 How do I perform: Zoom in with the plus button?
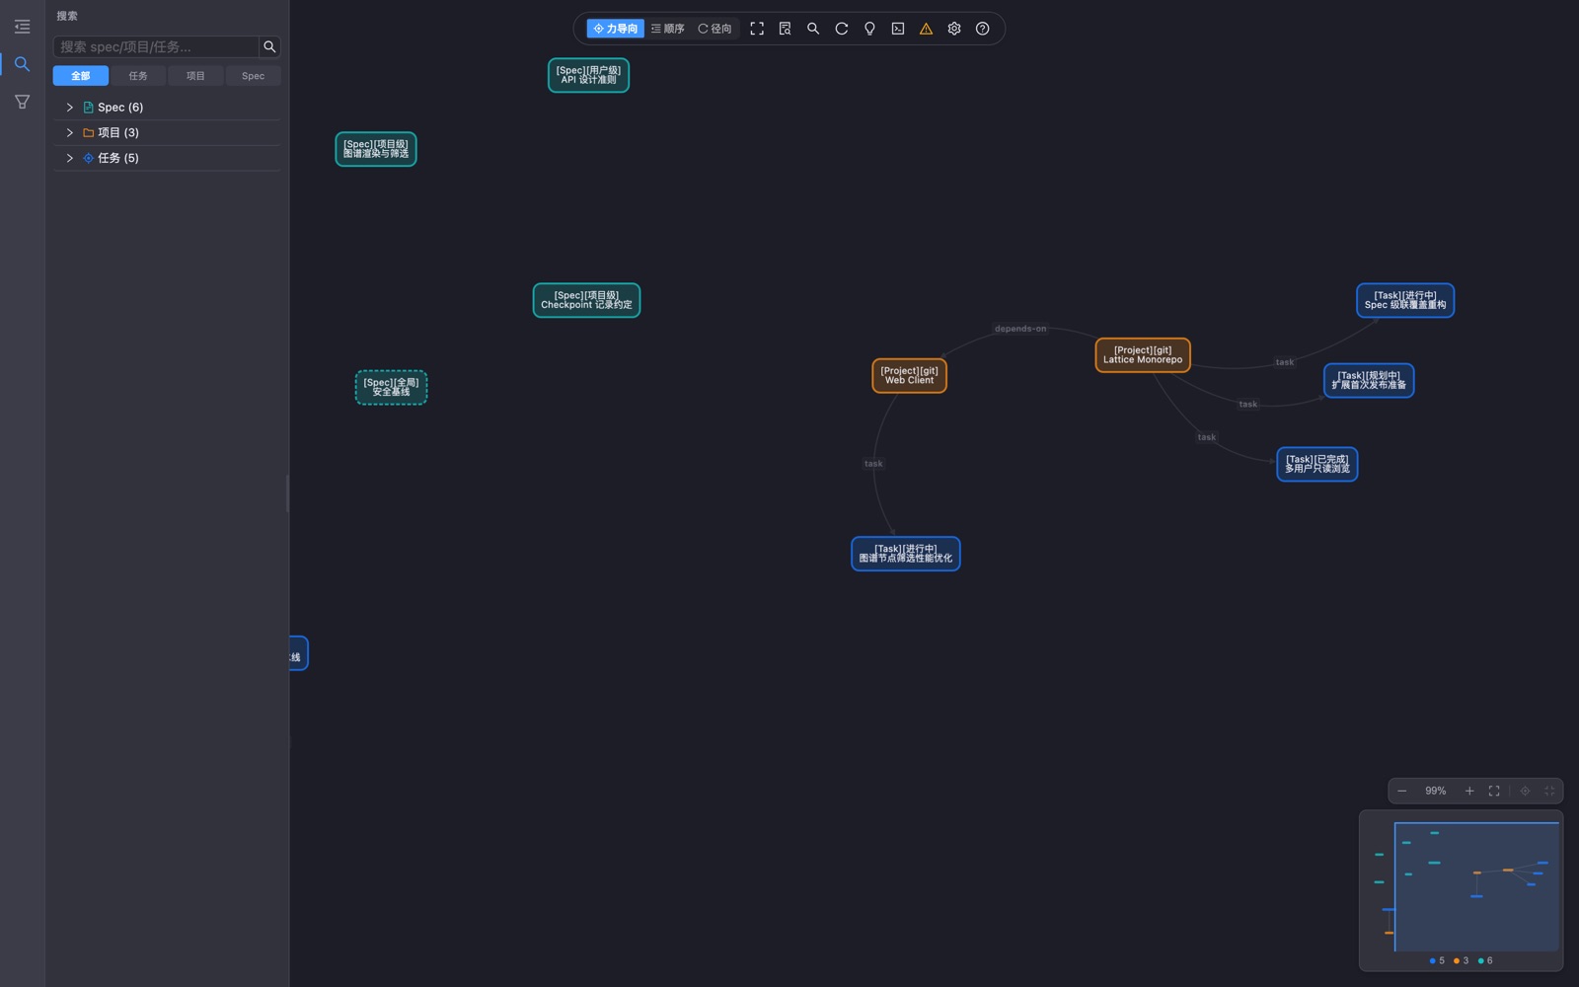(x=1469, y=791)
